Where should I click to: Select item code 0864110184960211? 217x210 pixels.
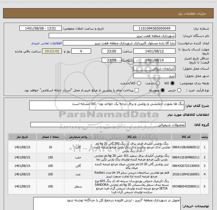tap(186, 157)
